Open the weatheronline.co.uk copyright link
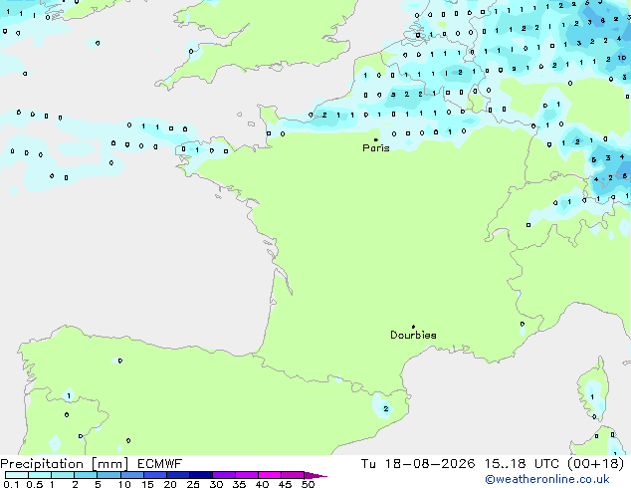Viewport: 631px width, 488px height. point(547,479)
